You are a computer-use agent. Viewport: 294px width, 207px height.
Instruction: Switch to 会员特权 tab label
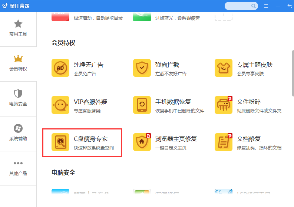pos(18,69)
